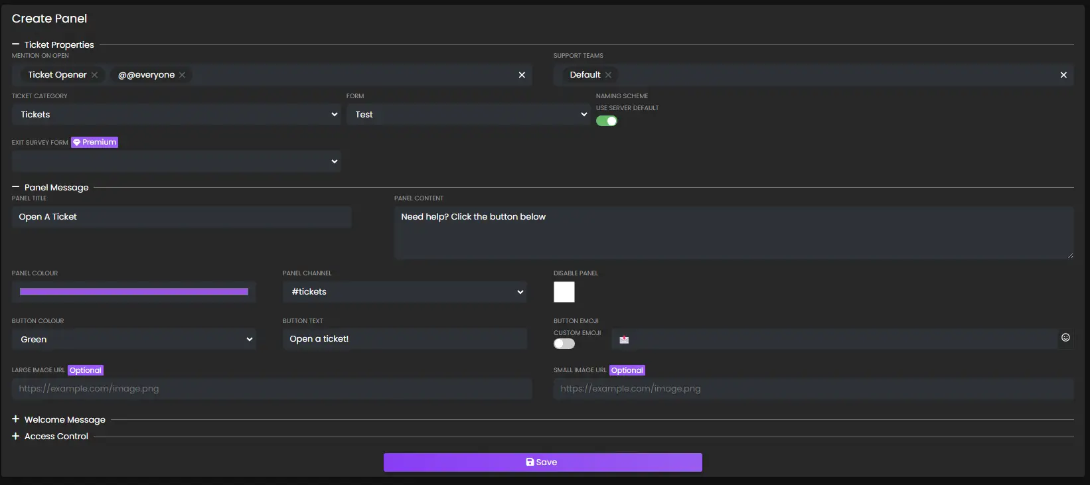Open the Ticket Category dropdown
The height and width of the screenshot is (485, 1090).
pos(177,115)
